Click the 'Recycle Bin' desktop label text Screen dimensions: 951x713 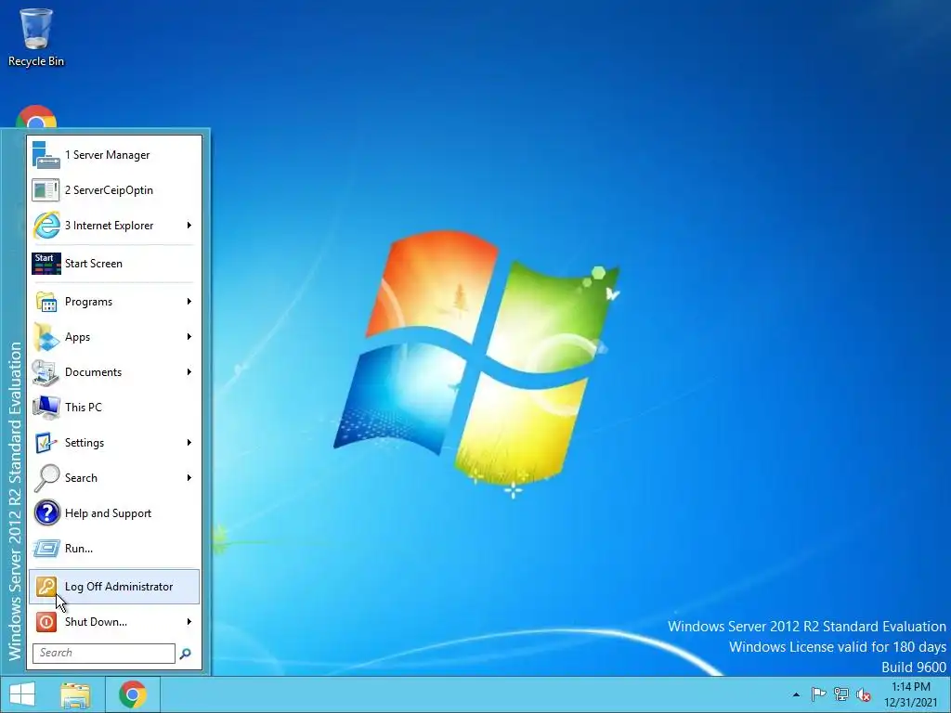click(36, 61)
